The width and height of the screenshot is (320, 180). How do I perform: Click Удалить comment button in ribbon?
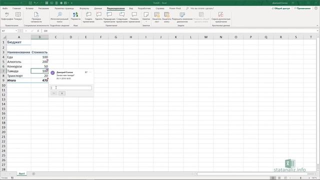pos(99,16)
